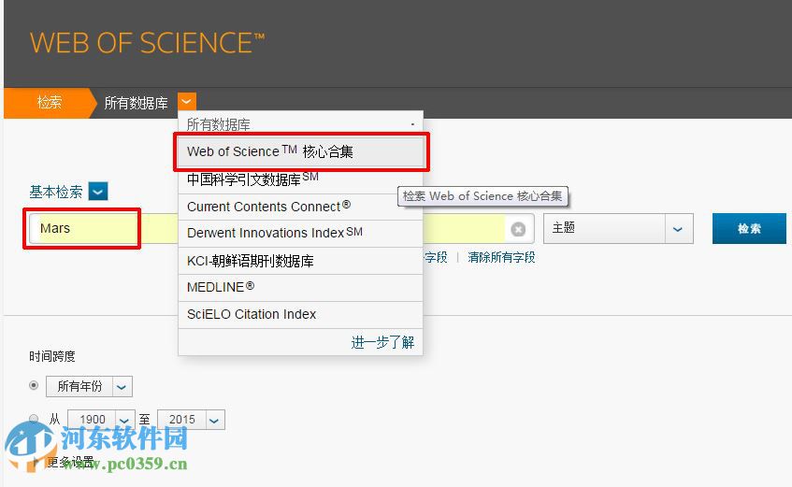Open the 2015 end year dropdown
The height and width of the screenshot is (487, 792).
click(x=192, y=420)
